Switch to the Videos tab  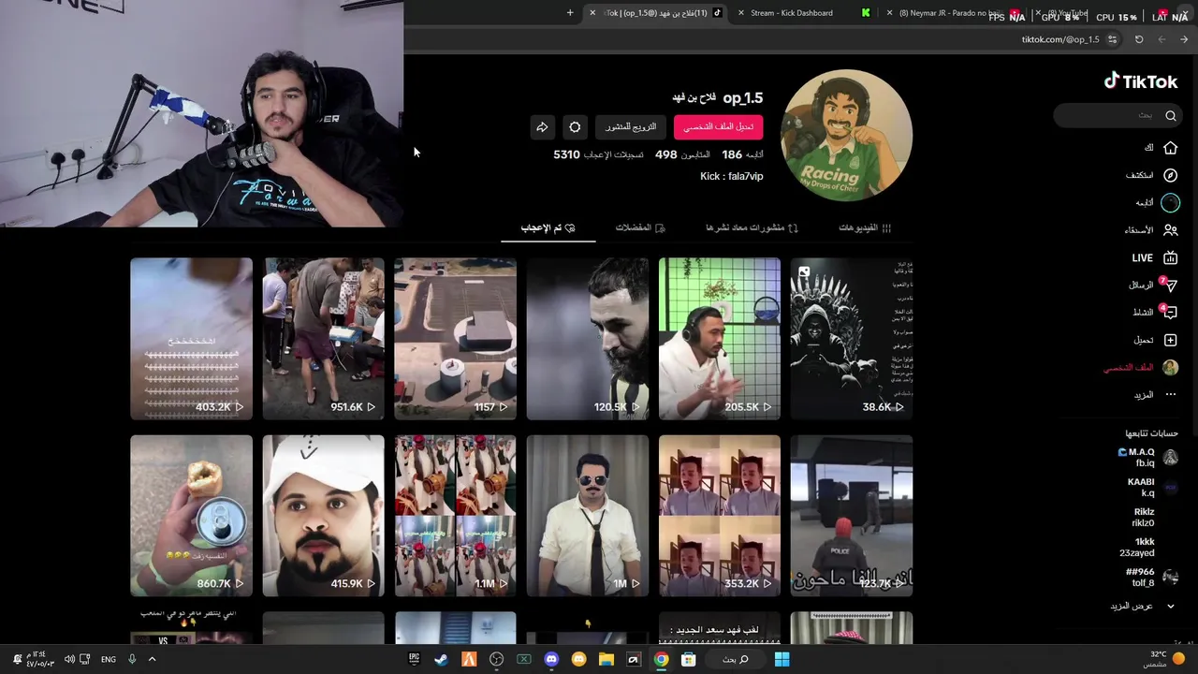[866, 227]
